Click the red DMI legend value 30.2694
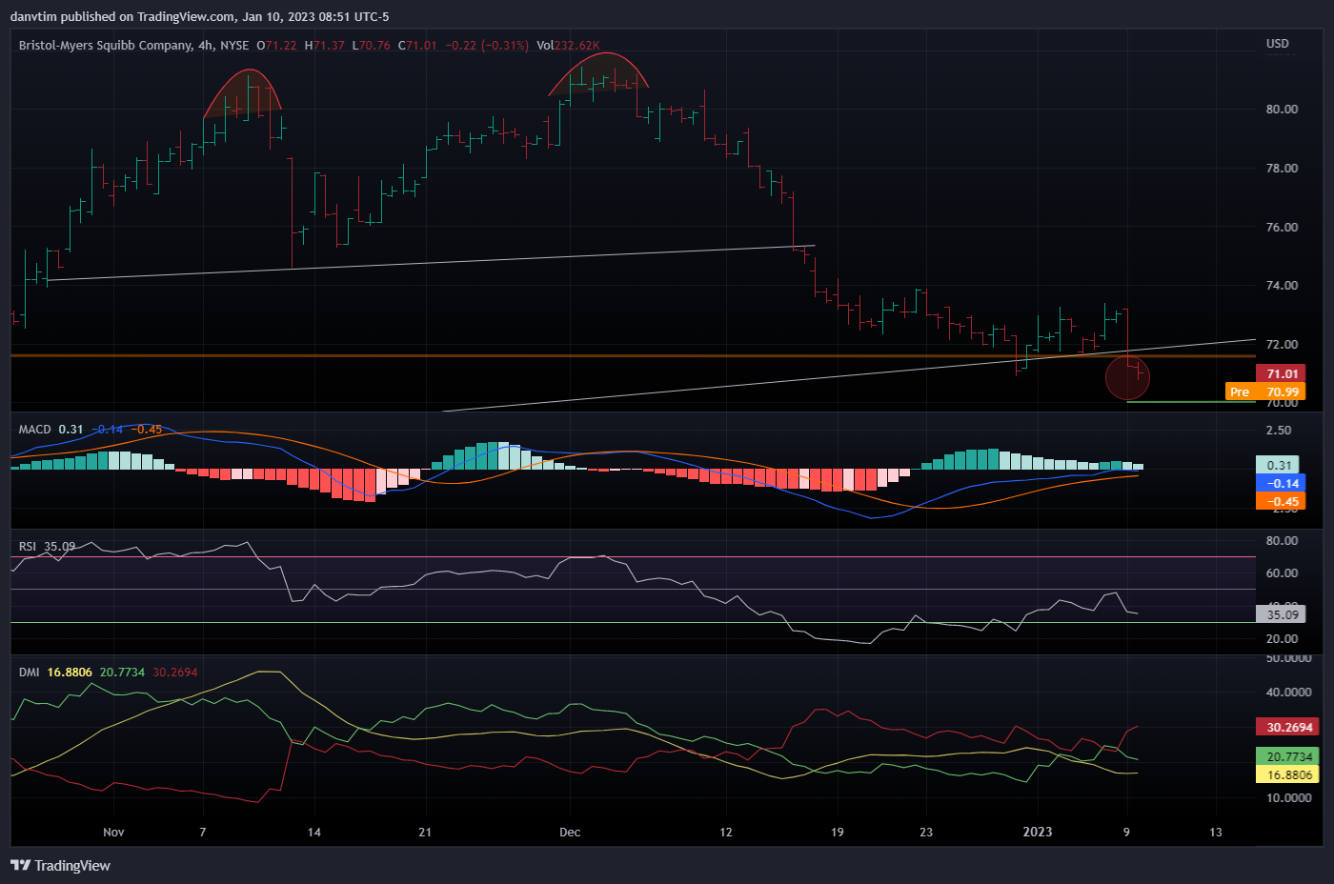This screenshot has height=884, width=1334. [175, 672]
